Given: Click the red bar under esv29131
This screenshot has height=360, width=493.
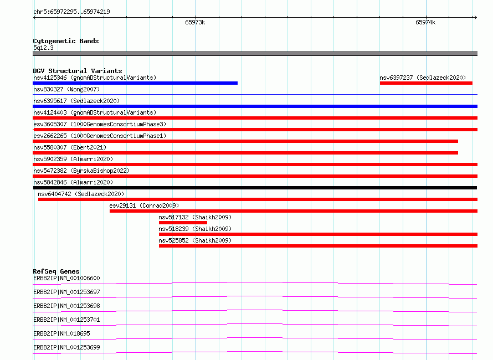Looking at the screenshot, I should point(294,211).
